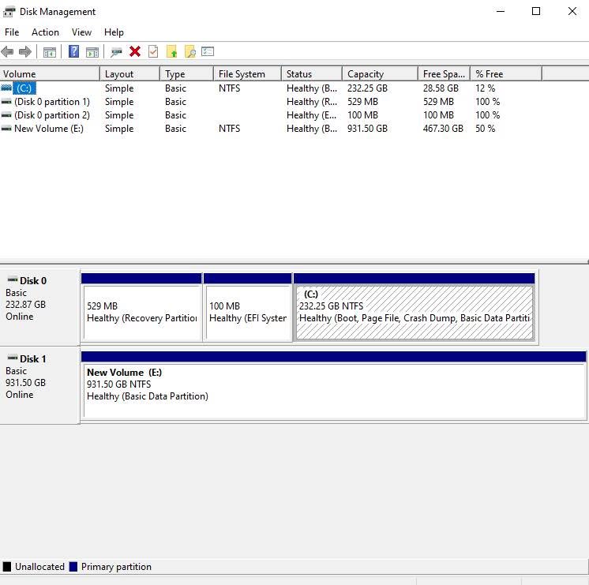Screen dimensions: 589x585
Task: Sort by File System column header
Action: [248, 74]
